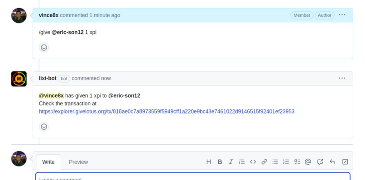Image resolution: width=365 pixels, height=180 pixels.
Task: Add reaction to vince8x's comment
Action: [x=44, y=47]
